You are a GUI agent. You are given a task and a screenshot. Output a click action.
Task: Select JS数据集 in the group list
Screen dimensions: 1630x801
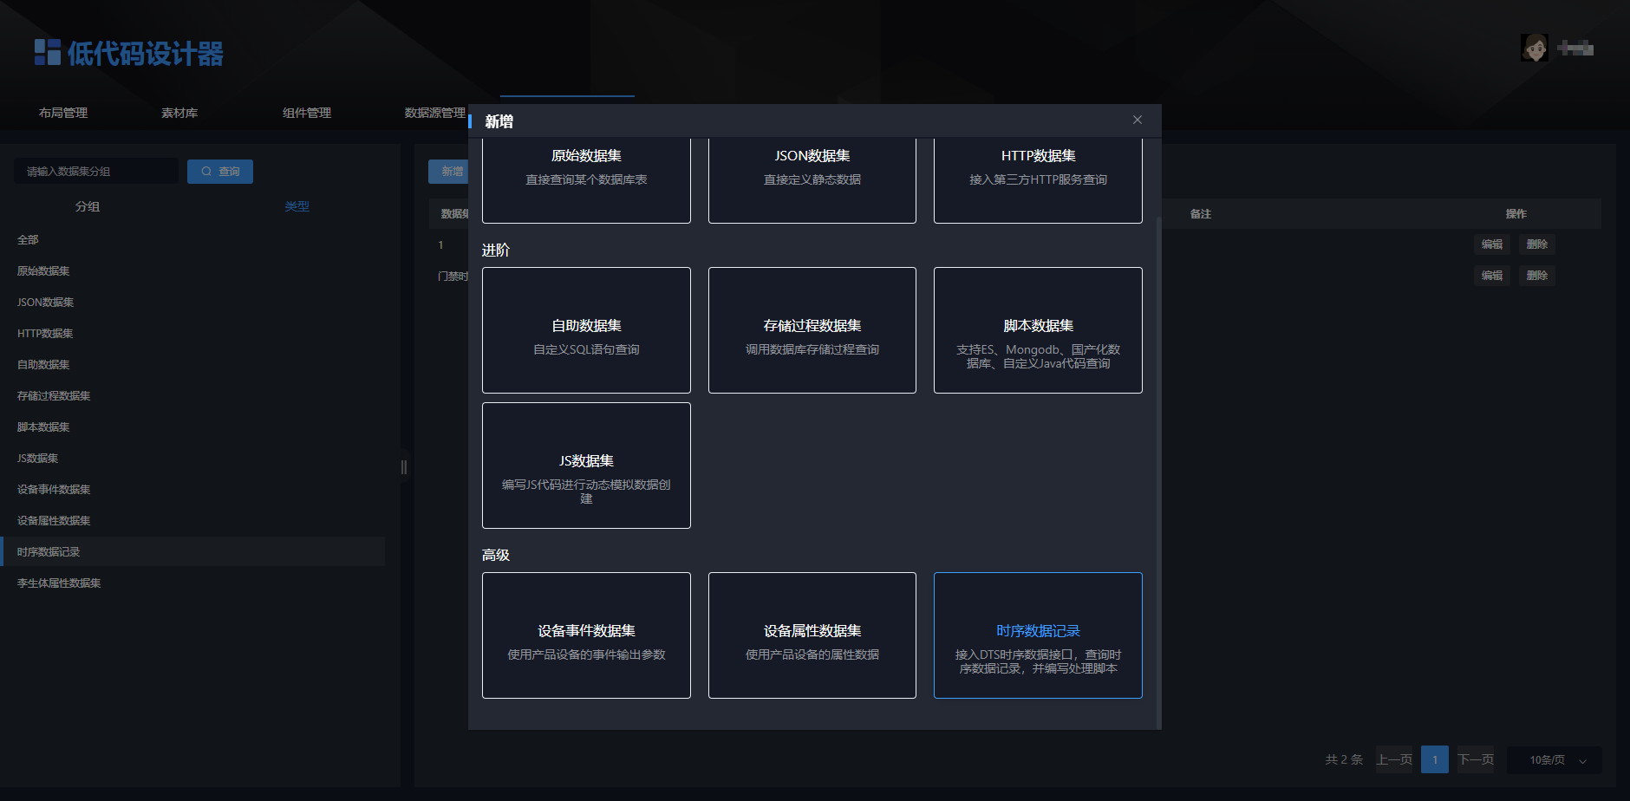192,458
